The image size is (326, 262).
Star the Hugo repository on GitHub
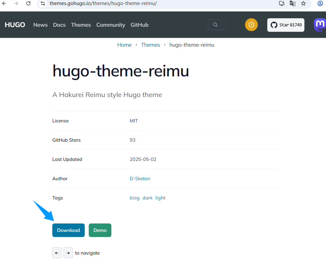pos(286,25)
